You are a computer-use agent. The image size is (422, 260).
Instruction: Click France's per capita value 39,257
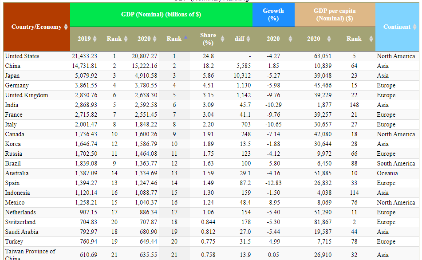pos(323,114)
